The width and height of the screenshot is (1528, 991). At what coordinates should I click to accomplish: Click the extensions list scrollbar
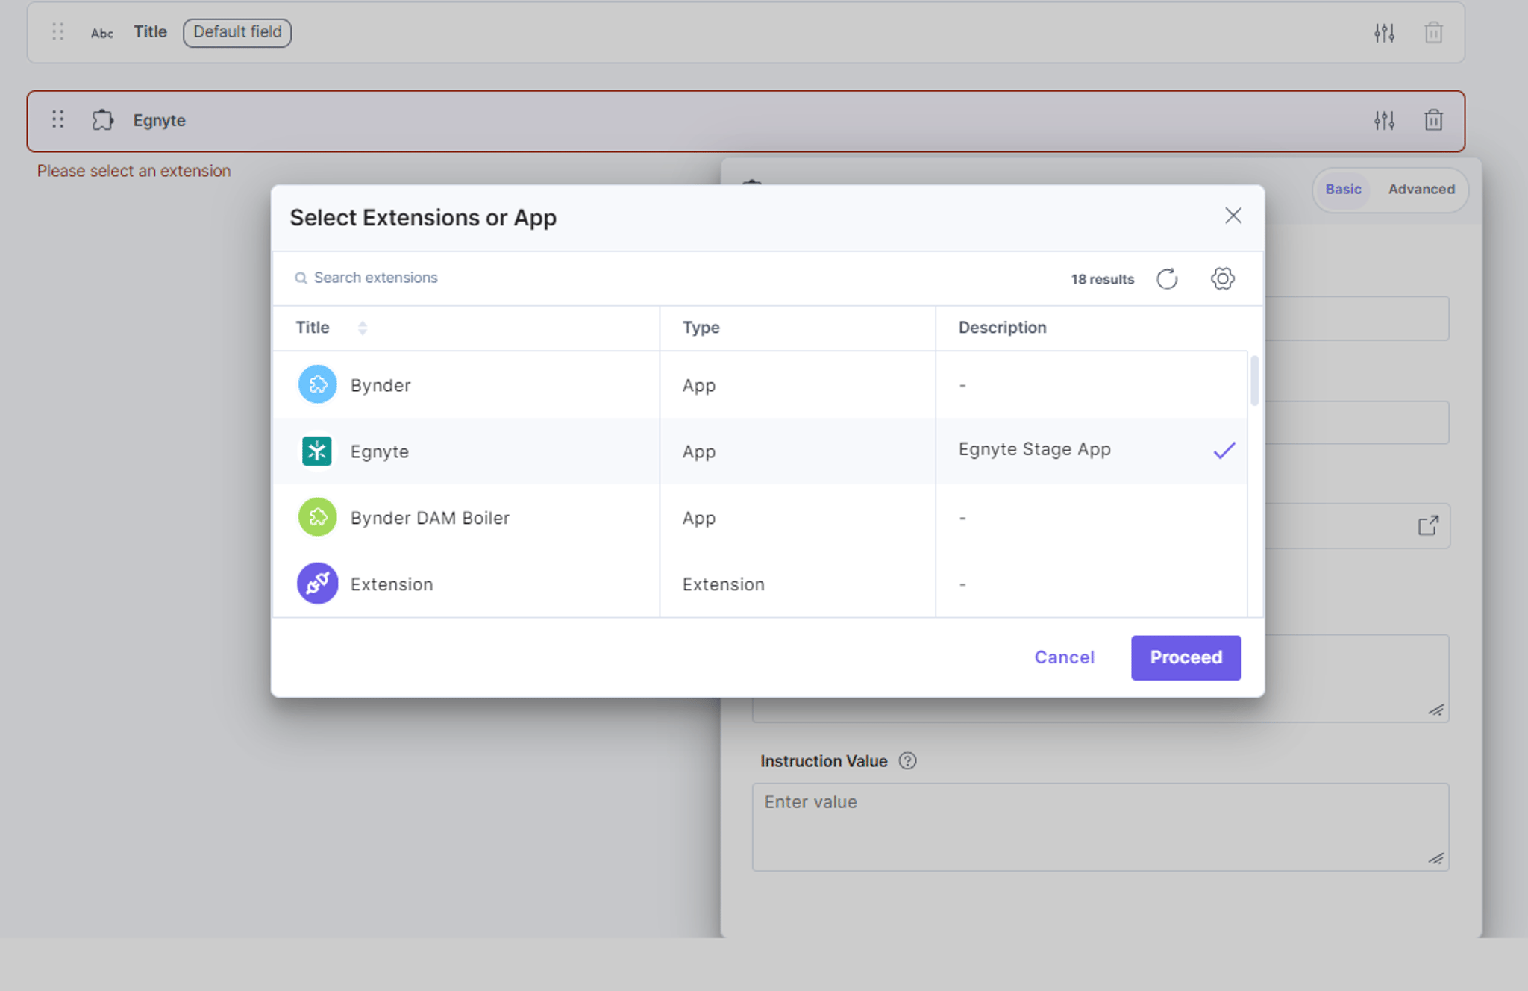pos(1254,381)
